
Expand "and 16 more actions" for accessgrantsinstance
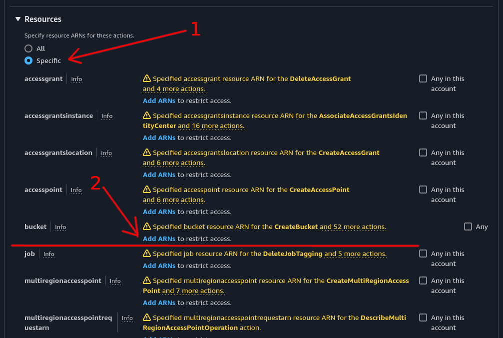coord(211,125)
